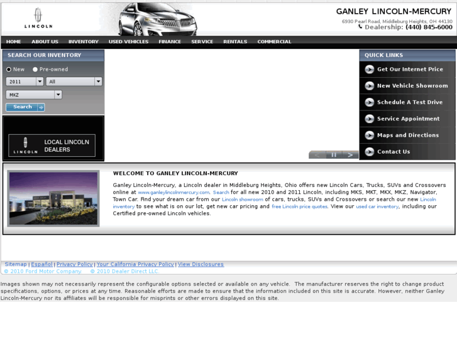Image resolution: width=457 pixels, height=342 pixels.
Task: Click the Ganley Lincoln-Mercury title text
Action: 394,11
